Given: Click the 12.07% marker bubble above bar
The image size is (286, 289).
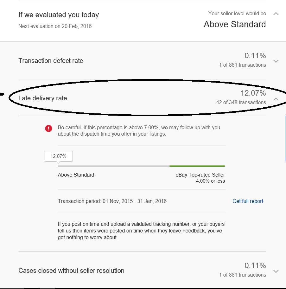Looking at the screenshot, I should pyautogui.click(x=59, y=156).
